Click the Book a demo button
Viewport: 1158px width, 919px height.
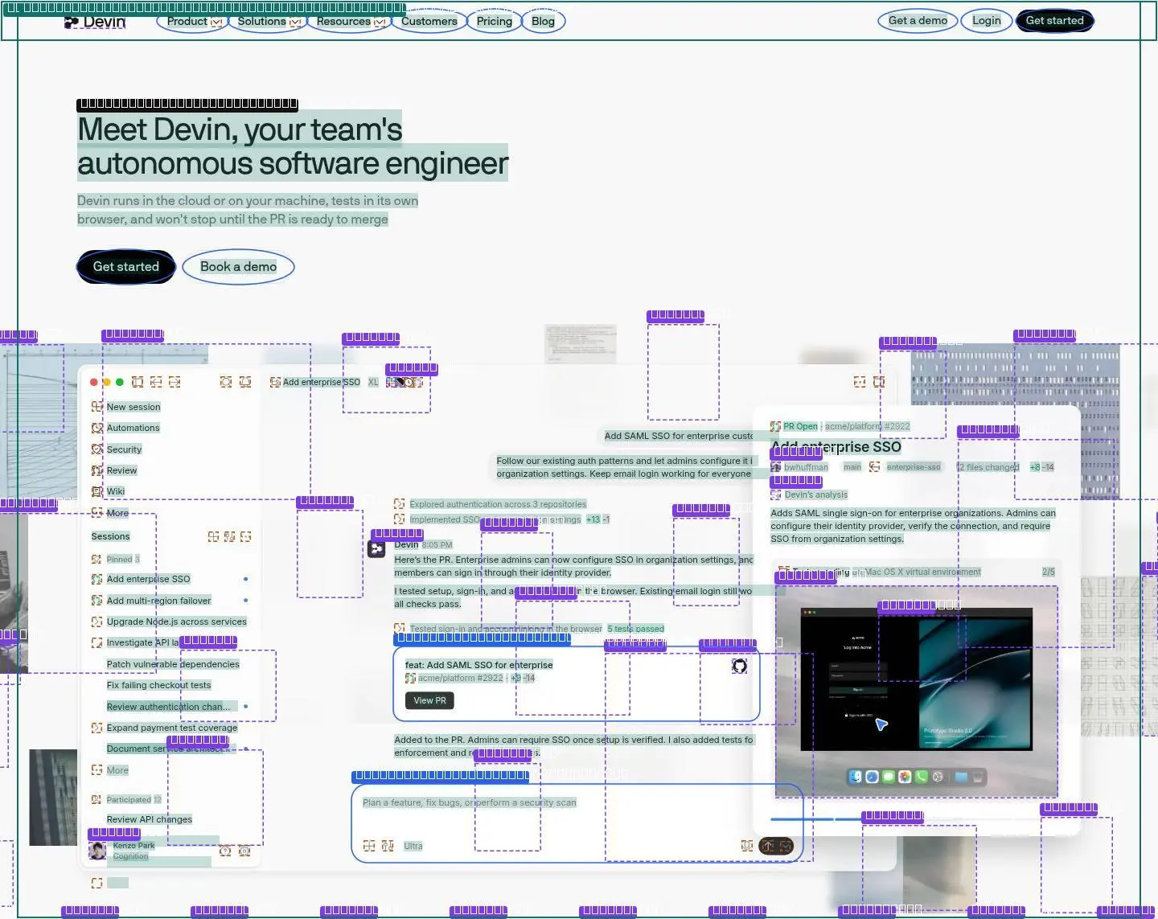click(238, 267)
